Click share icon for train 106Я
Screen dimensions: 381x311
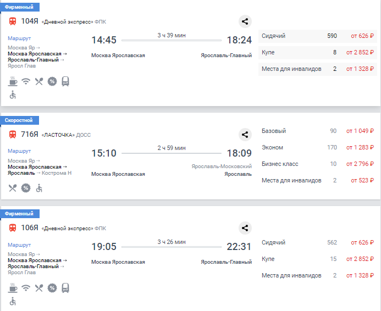coord(245,228)
